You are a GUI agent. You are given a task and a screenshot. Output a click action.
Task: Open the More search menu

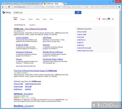[x=51, y=19]
